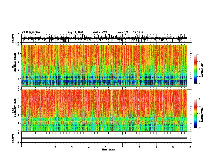Click the "ch.3(V)" axis label
This screenshot has height=165, width=214.
13,138
